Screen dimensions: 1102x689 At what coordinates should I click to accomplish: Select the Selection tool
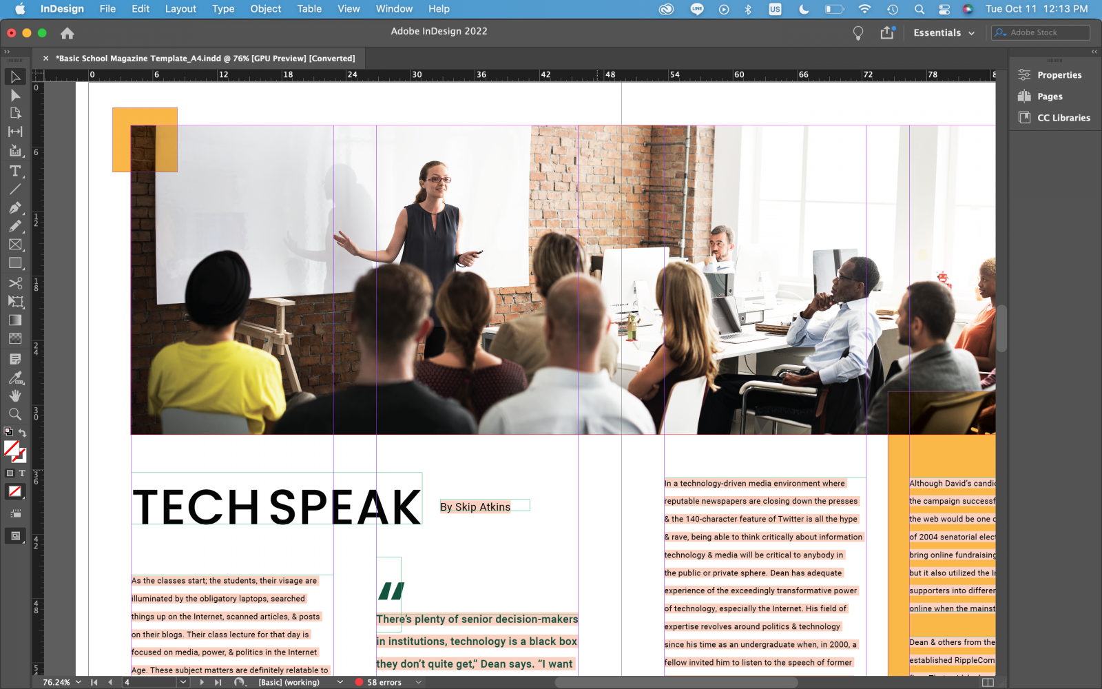pos(15,76)
